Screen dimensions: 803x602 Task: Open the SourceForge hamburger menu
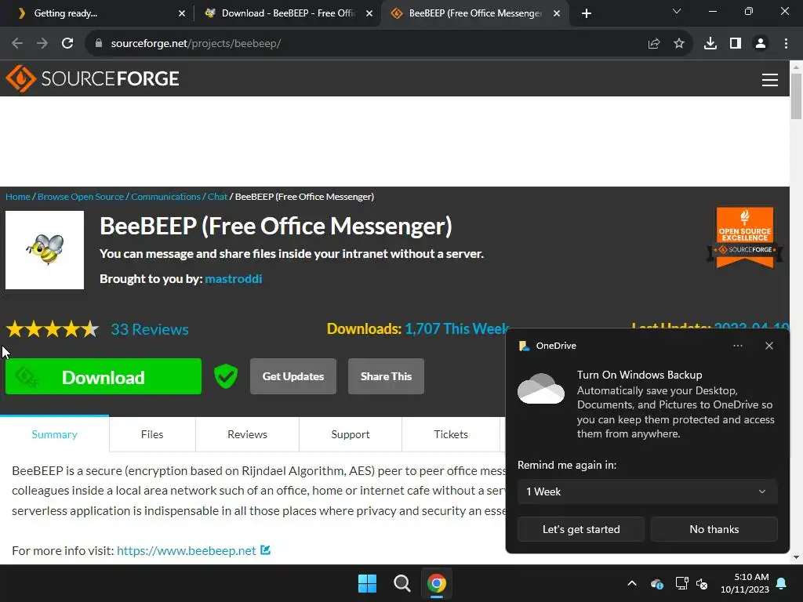[770, 80]
